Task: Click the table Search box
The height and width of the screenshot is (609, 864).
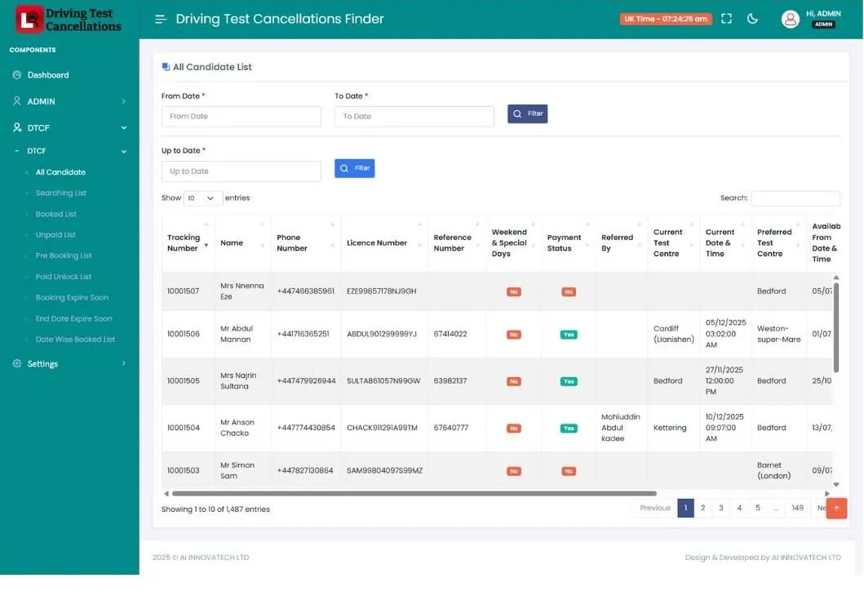Action: 795,198
